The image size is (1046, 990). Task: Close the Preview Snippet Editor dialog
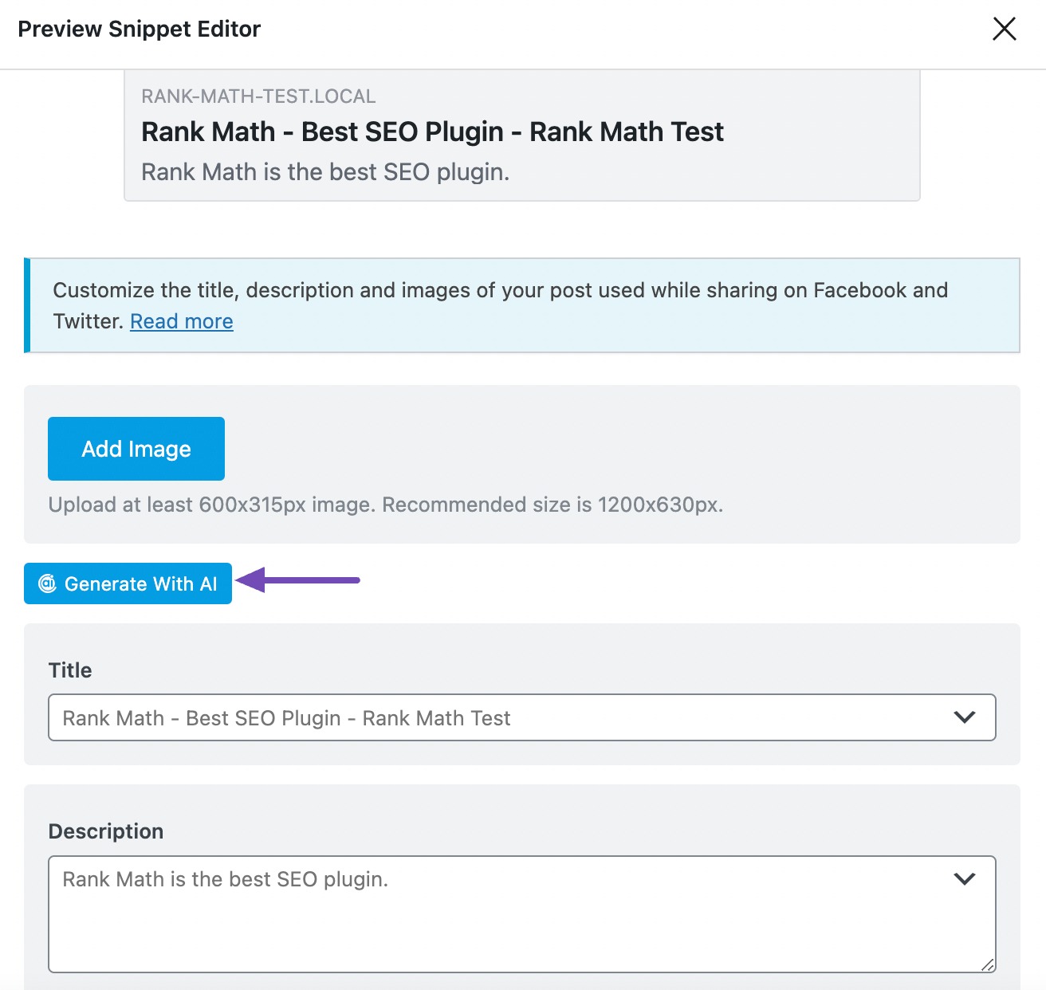[1004, 29]
